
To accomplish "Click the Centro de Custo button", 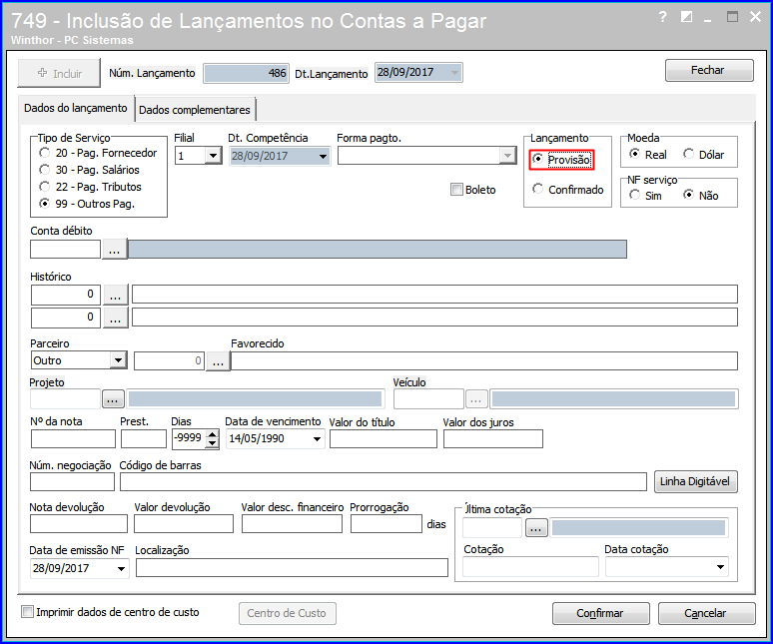I will [x=288, y=613].
